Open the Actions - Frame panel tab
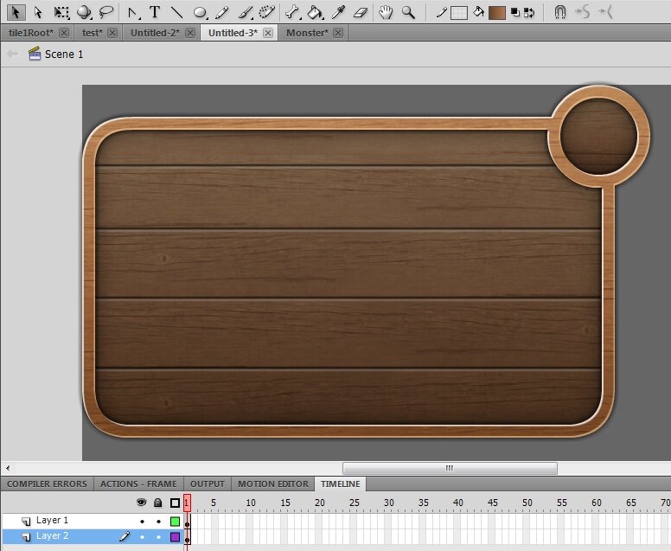This screenshot has width=671, height=551. click(138, 484)
